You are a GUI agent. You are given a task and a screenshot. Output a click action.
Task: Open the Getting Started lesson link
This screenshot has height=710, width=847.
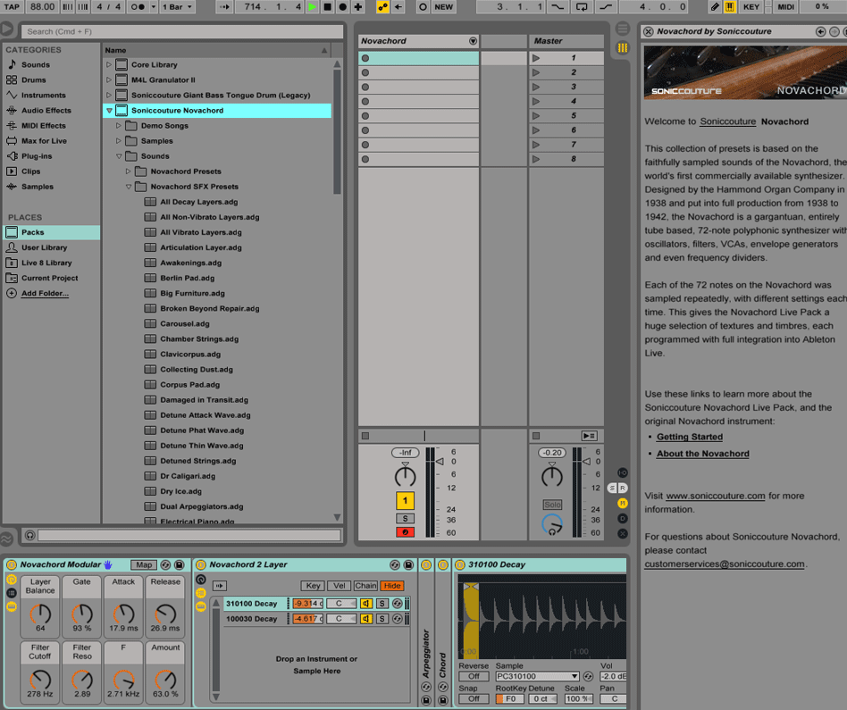click(x=689, y=437)
